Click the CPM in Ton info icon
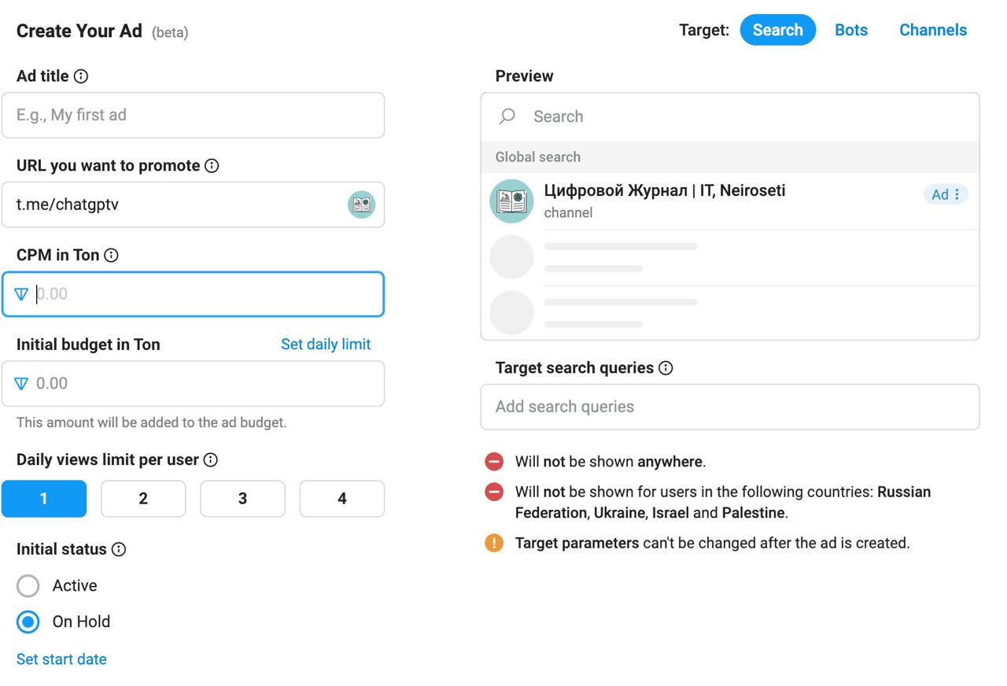This screenshot has height=686, width=1007. pyautogui.click(x=112, y=256)
